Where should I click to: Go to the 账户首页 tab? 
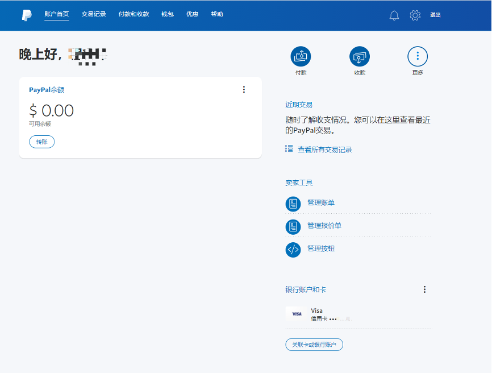point(56,14)
